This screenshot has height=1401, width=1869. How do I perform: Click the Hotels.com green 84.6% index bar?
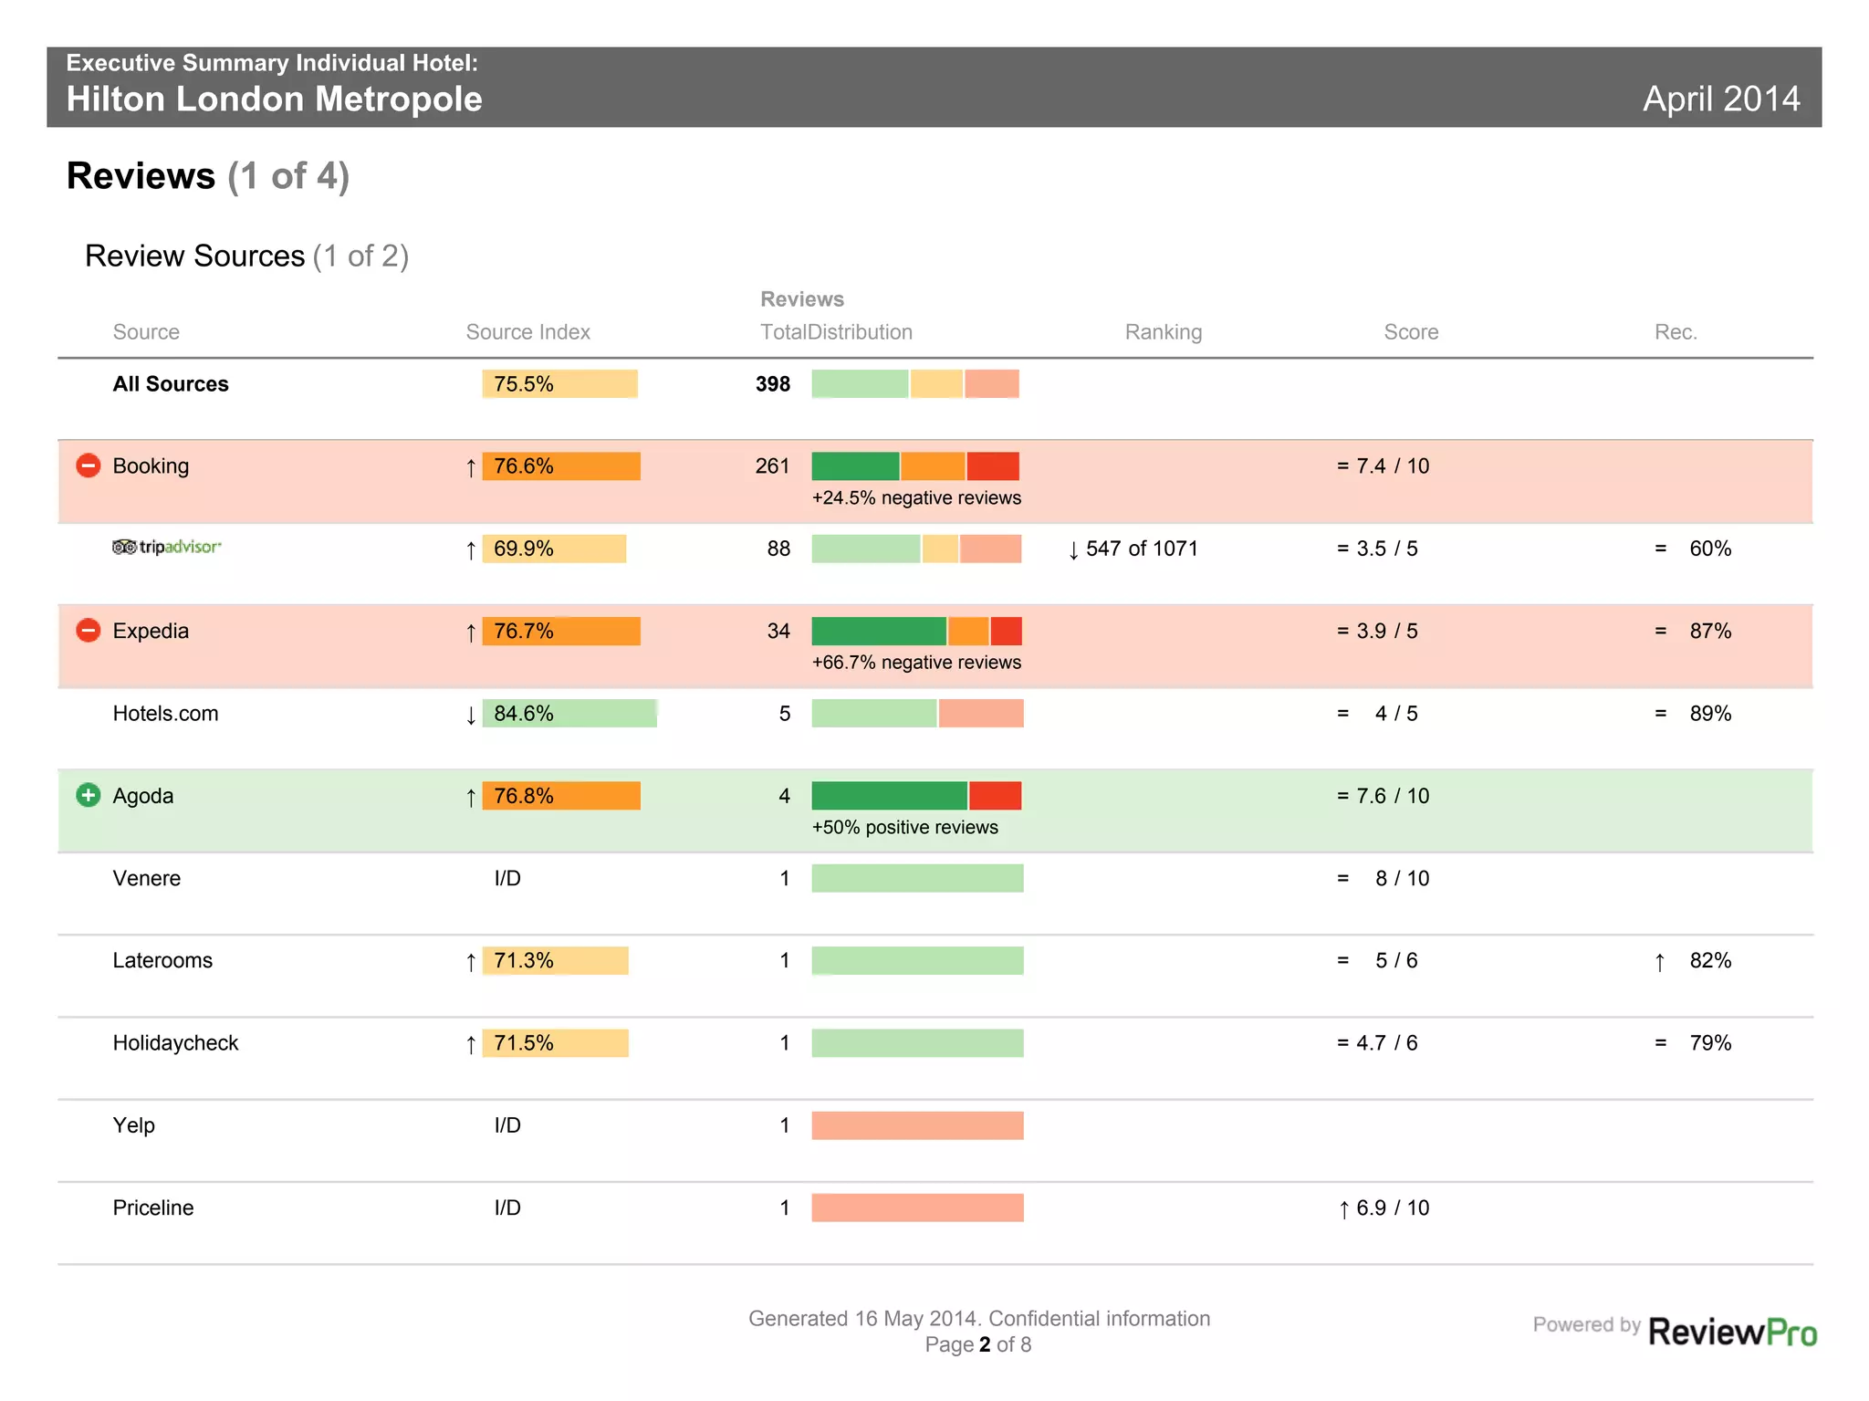coord(569,714)
